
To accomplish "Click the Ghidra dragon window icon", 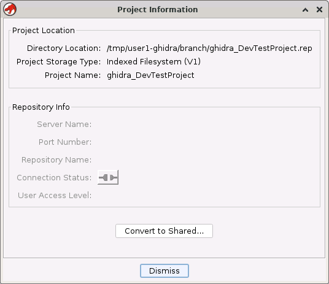I will (10, 9).
